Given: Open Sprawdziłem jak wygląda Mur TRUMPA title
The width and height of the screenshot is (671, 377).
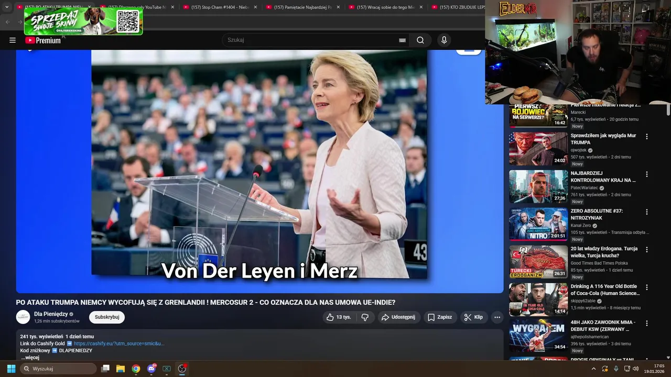Looking at the screenshot, I should [603, 139].
